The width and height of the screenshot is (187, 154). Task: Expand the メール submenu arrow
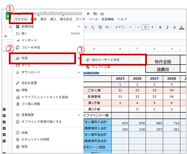coord(79,65)
